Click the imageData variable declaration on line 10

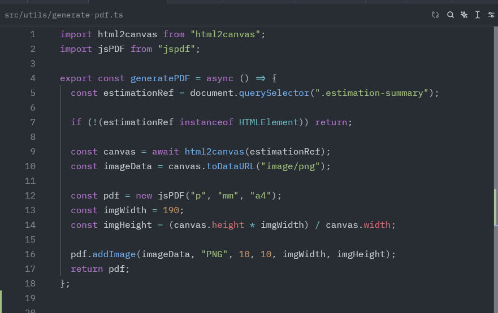(x=128, y=166)
